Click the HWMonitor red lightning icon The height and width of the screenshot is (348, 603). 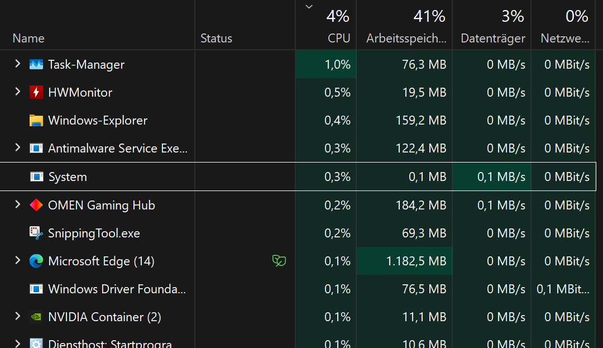36,92
